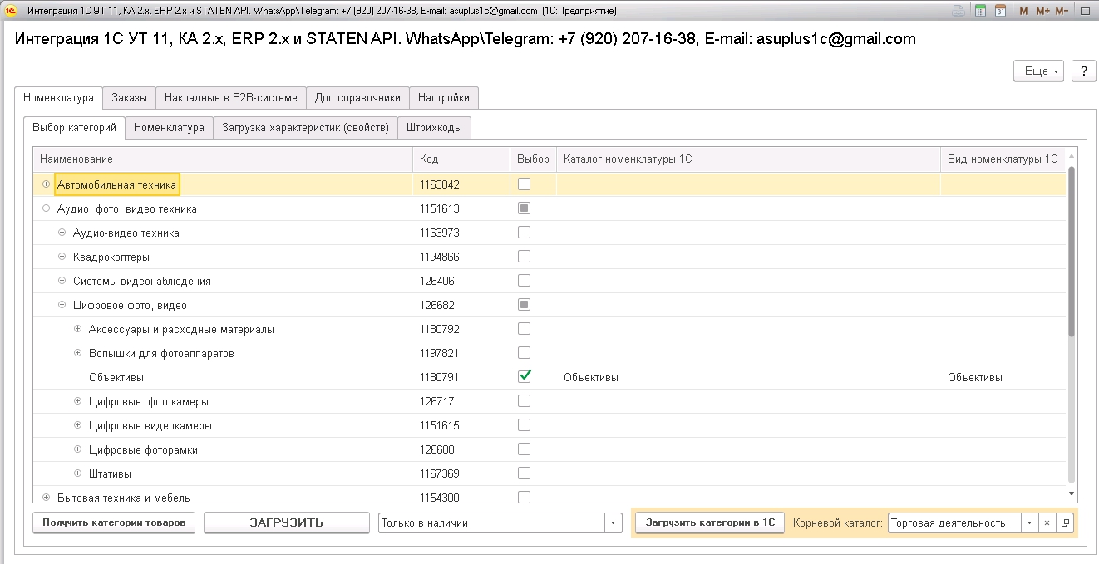
Task: Open the calendar icon showing 31
Action: click(x=1000, y=11)
